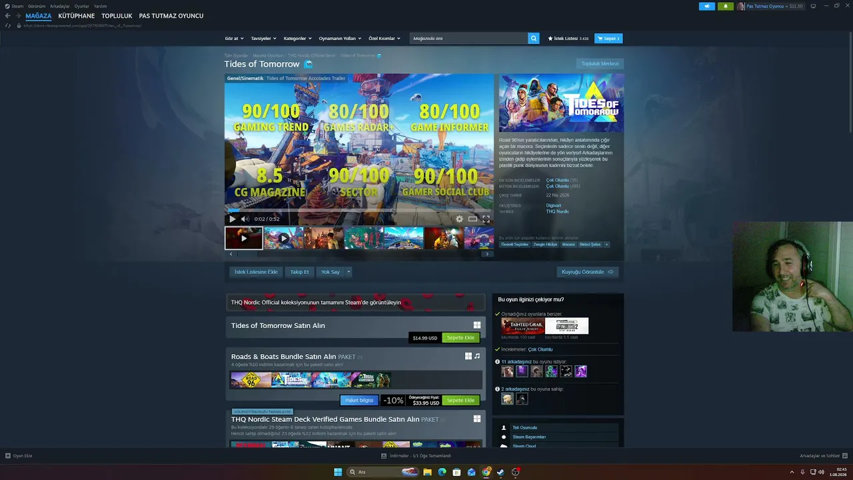The height and width of the screenshot is (480, 853).
Task: Click the media strip horizontal scrollbar
Action: click(x=359, y=254)
